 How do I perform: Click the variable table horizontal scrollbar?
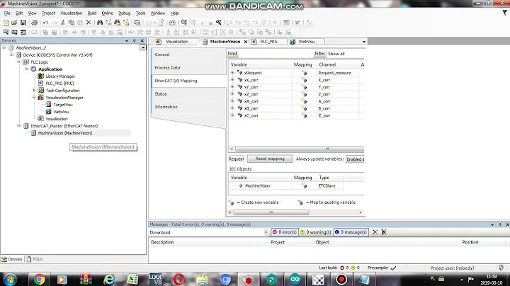click(300, 149)
